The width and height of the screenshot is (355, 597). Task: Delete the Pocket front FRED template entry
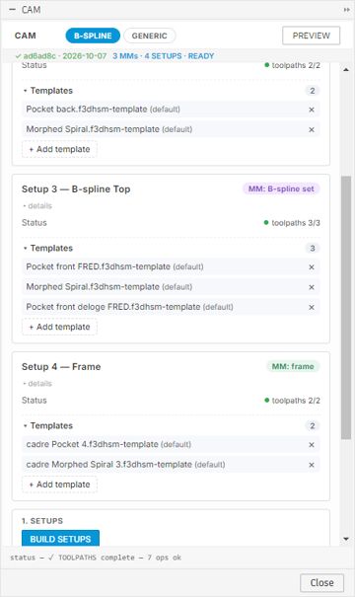(312, 267)
